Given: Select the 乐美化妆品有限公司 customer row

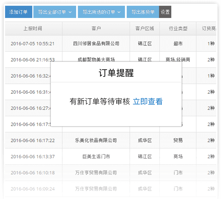Looking at the screenshot, I should click(x=96, y=140).
